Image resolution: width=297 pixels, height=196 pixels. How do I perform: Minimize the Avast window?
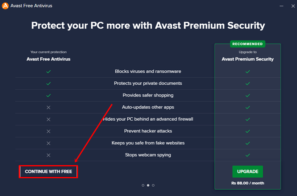point(281,6)
